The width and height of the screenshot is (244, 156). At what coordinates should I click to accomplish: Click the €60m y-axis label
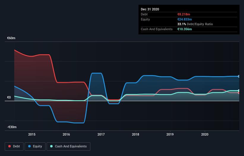click(x=11, y=38)
